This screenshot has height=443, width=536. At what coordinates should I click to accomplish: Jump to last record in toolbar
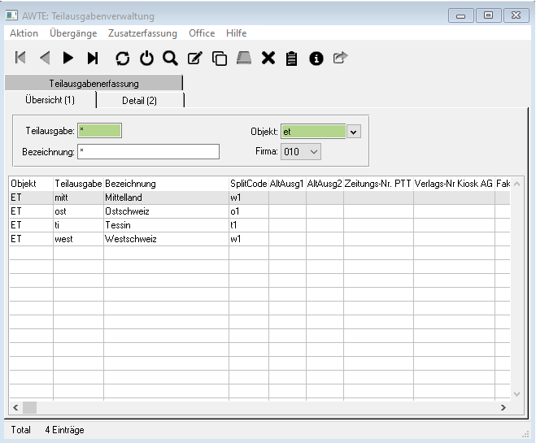[93, 58]
